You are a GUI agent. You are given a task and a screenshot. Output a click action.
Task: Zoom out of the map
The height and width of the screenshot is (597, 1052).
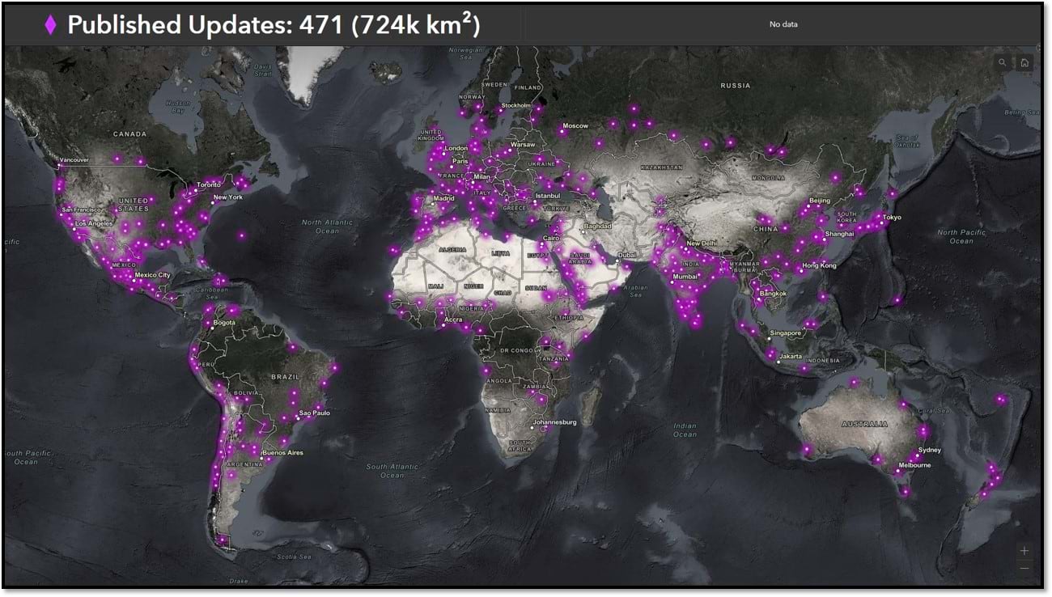(1024, 568)
